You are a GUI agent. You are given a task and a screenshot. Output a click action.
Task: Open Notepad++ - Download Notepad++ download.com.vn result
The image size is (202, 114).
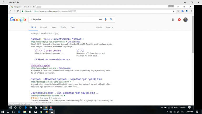tap(66, 79)
